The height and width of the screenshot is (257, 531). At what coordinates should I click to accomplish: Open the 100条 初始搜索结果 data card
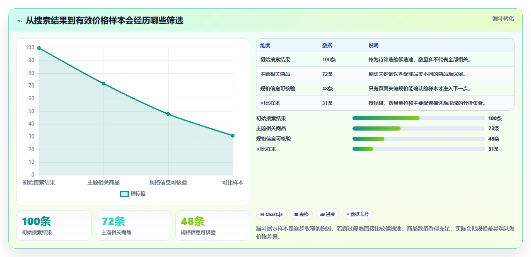point(54,225)
